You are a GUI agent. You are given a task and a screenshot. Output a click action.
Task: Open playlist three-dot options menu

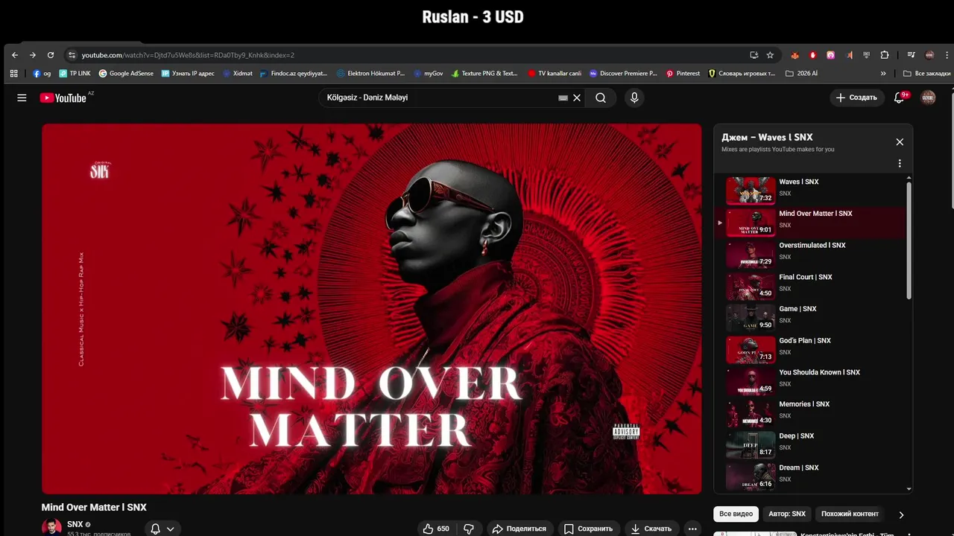tap(900, 163)
